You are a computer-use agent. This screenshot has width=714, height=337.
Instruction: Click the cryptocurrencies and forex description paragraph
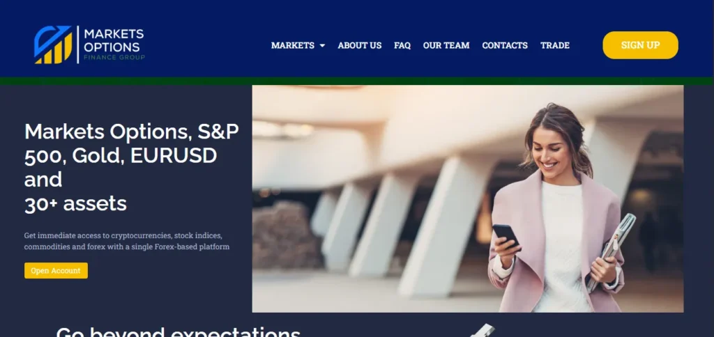pos(127,242)
